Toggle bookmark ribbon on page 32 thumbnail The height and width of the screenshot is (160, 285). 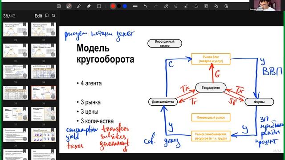[x=53, y=45]
